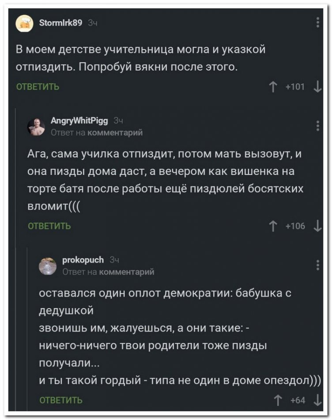Upvote prokopuch's comment
The height and width of the screenshot is (420, 332).
(x=277, y=401)
